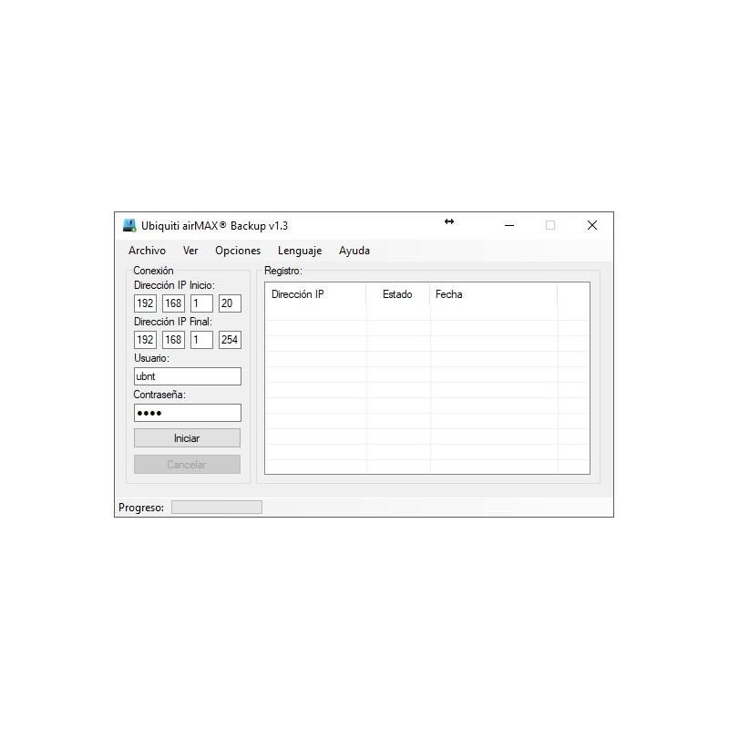Minimize the airMAX Backup window
The width and height of the screenshot is (729, 729).
[x=509, y=225]
